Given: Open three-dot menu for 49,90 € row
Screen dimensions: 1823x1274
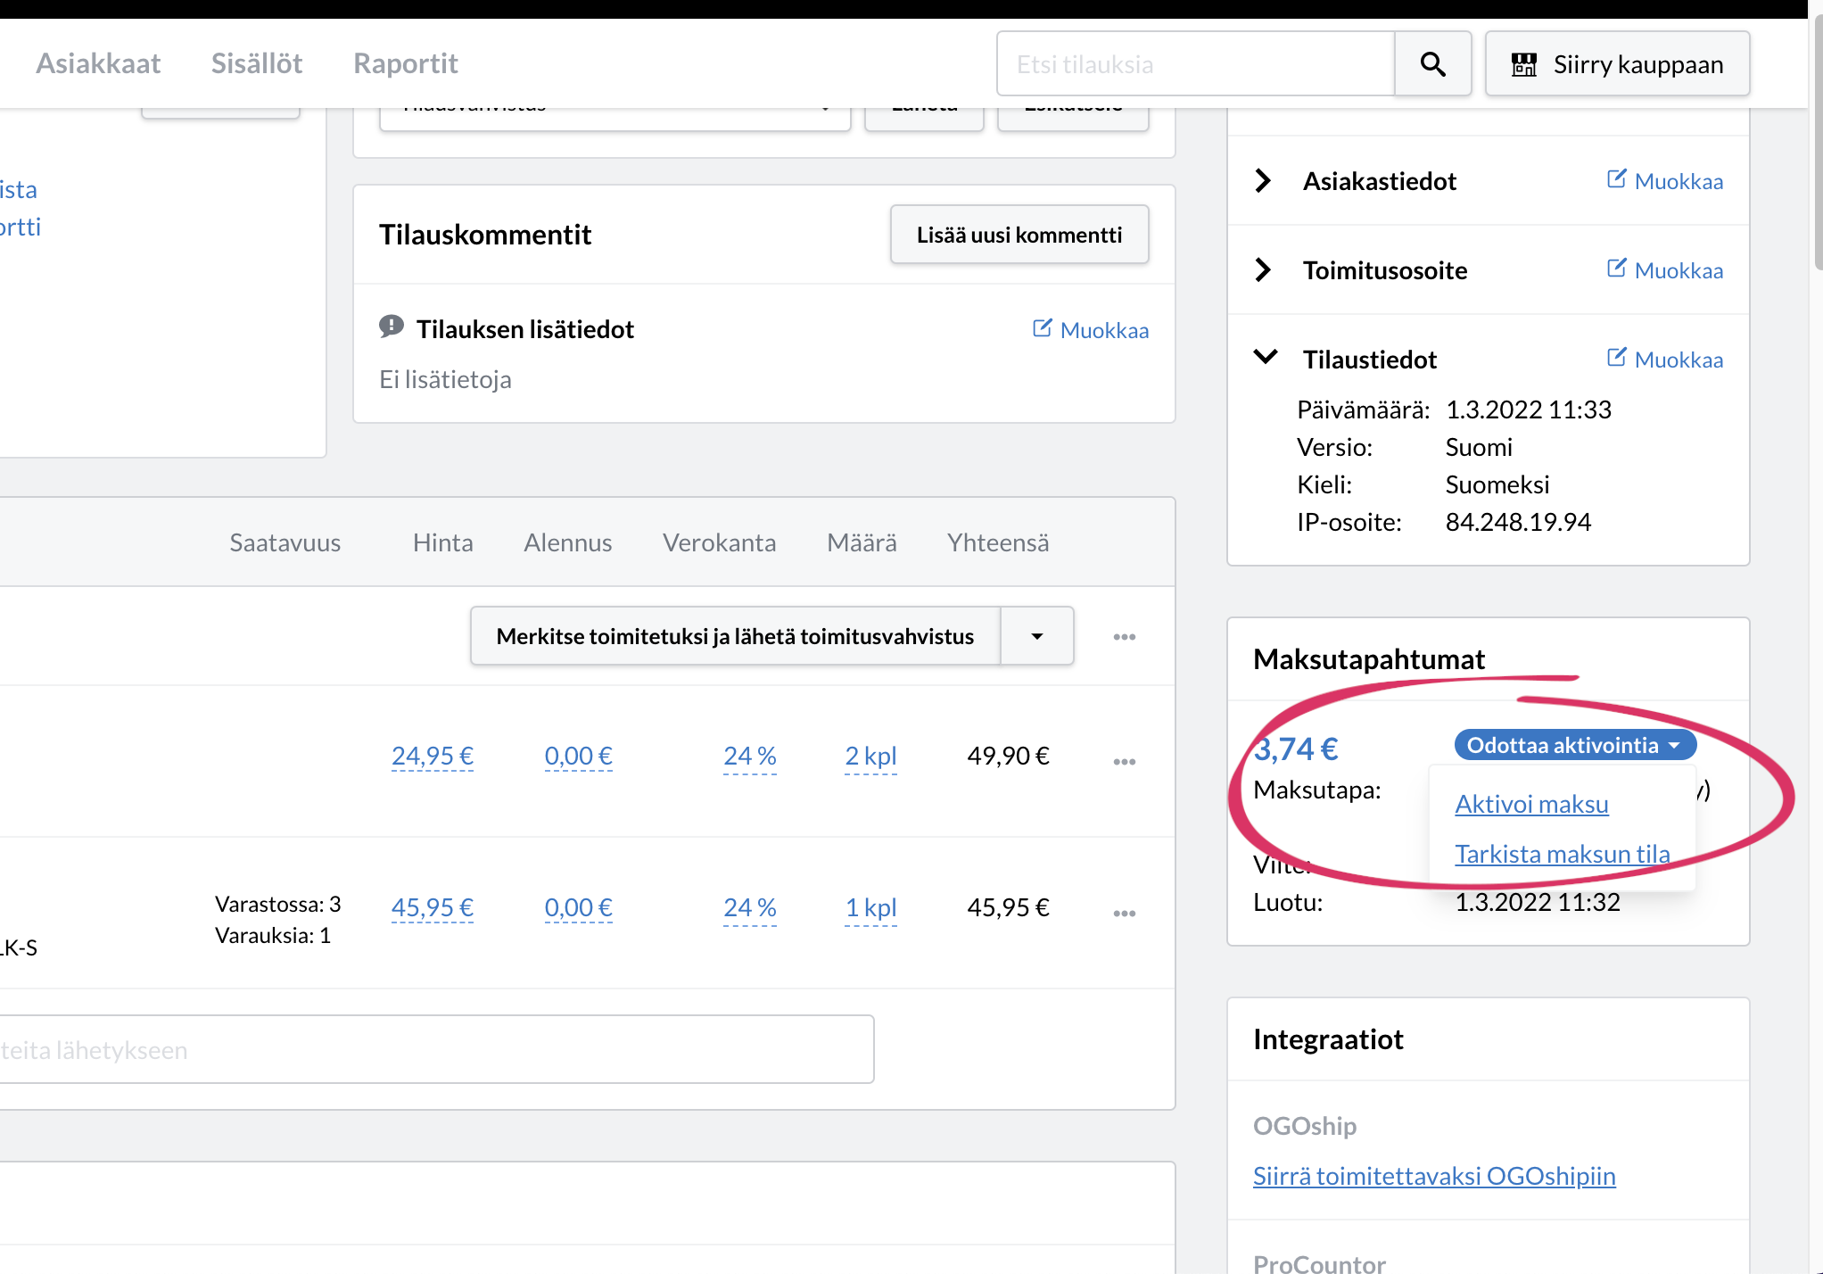Looking at the screenshot, I should (1124, 761).
